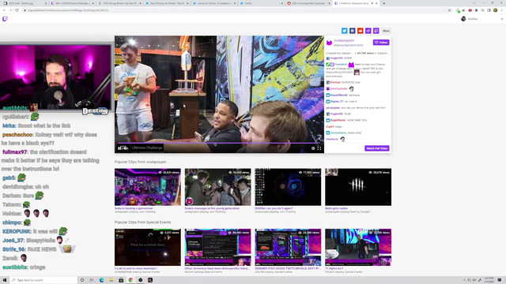The height and width of the screenshot is (284, 506).
Task: Open clip player settings gear
Action: point(313,148)
